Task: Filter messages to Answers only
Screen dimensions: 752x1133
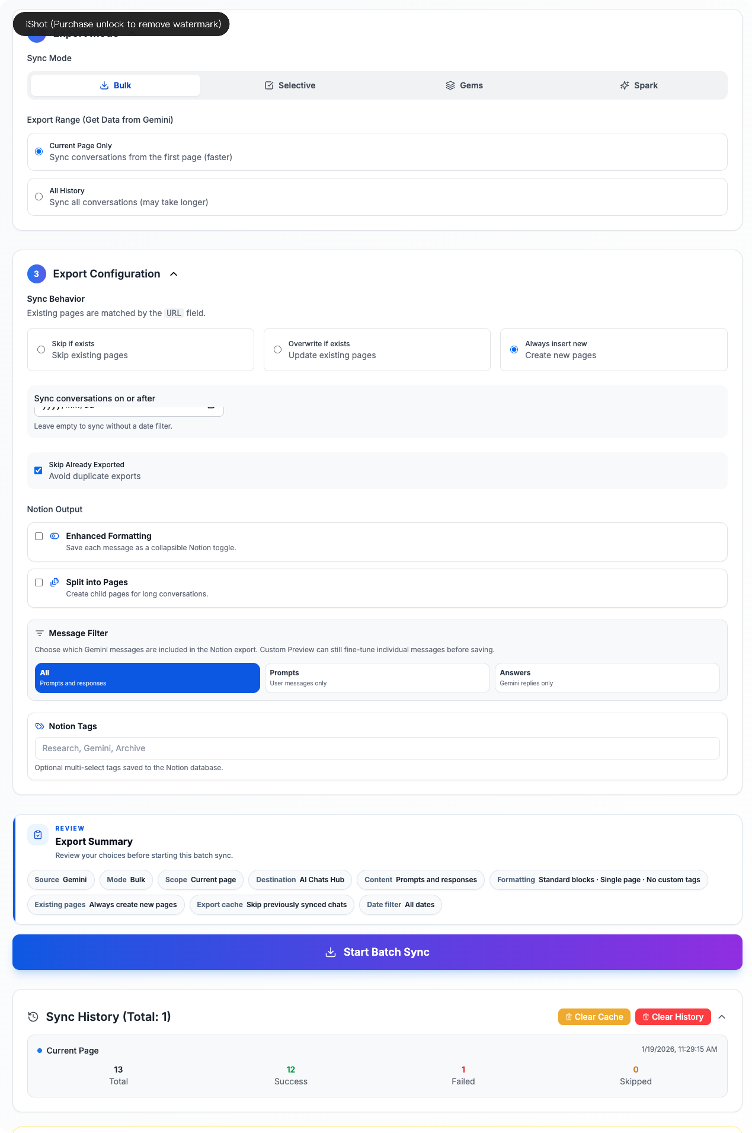Action: pos(607,678)
